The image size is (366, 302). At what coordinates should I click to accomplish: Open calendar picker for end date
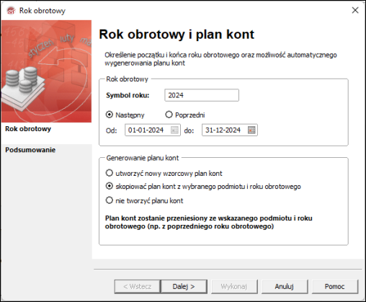[x=251, y=130]
